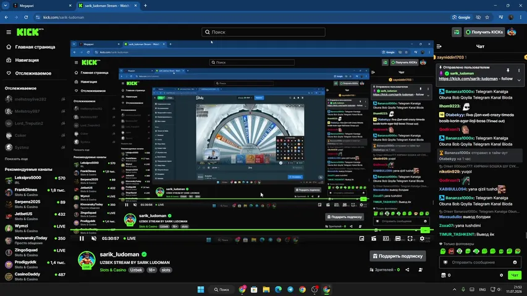Click the KICK logo
Viewport: 527px width, 296px height.
click(x=30, y=32)
